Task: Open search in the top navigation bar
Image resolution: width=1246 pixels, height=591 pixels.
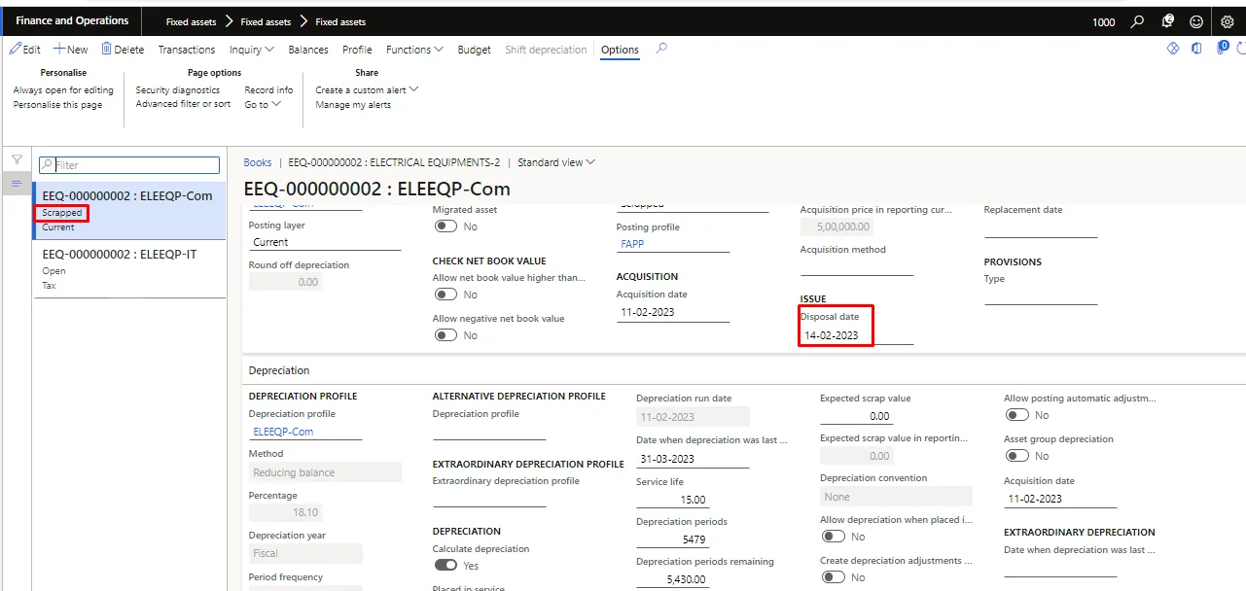Action: tap(1138, 21)
